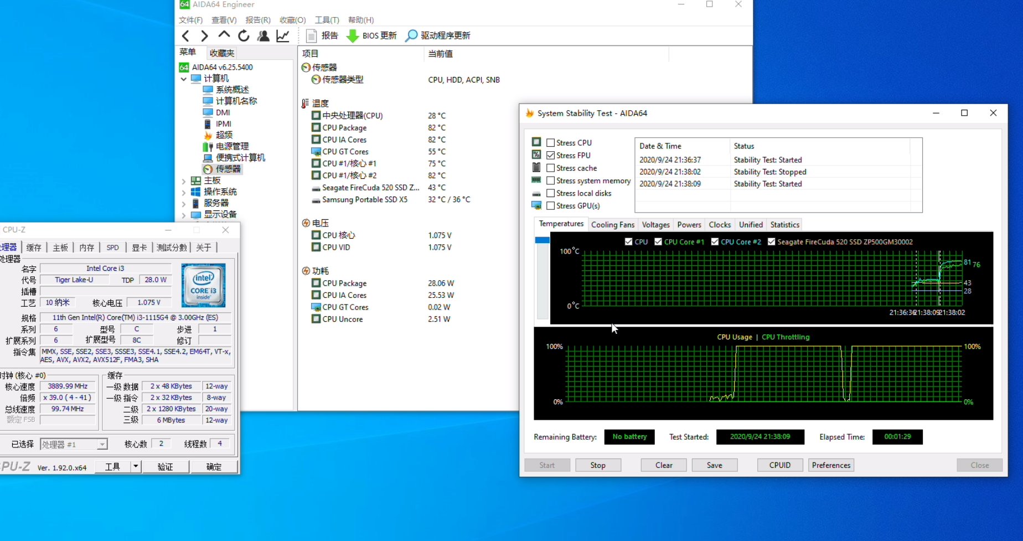Toggle Seagate FireCuda graph checkbox
The height and width of the screenshot is (541, 1023).
[771, 242]
